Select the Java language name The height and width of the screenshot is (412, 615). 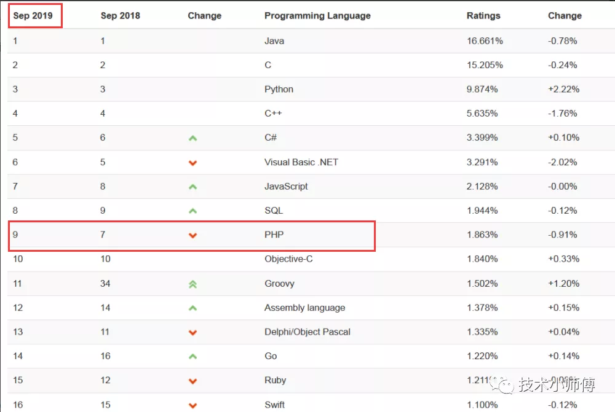coord(274,41)
